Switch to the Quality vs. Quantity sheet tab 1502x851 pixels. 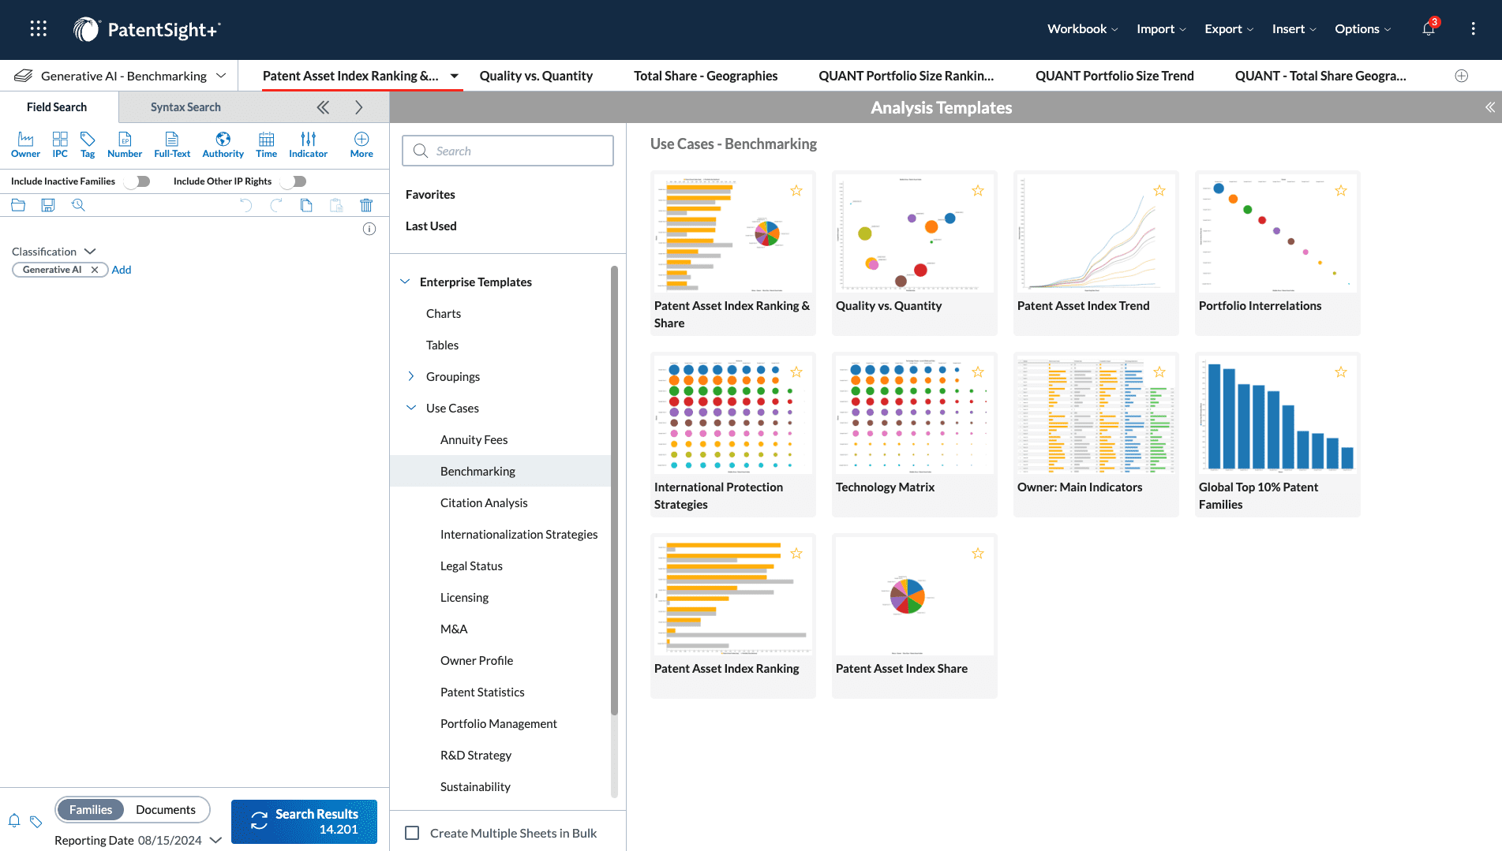pyautogui.click(x=536, y=76)
